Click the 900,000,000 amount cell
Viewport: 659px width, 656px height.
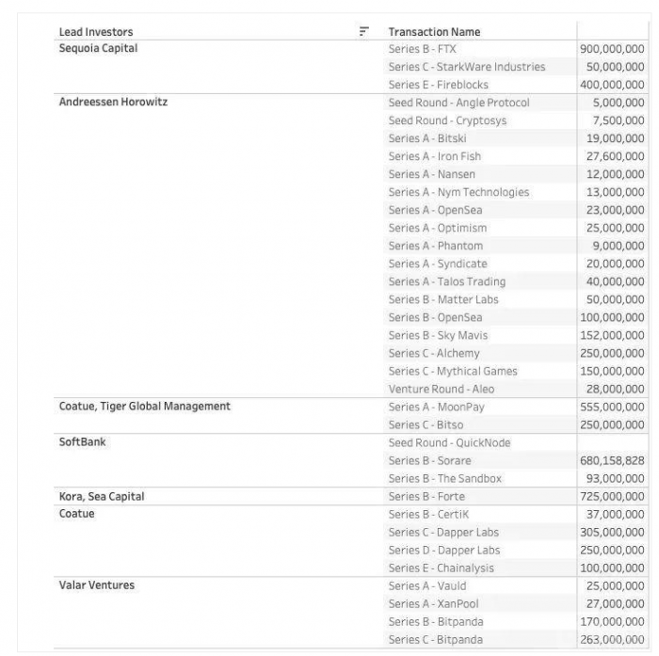[x=612, y=49]
